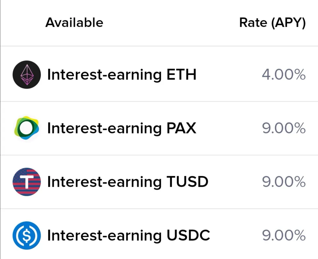Image resolution: width=318 pixels, height=259 pixels.
Task: Click the word TUSD in the third row
Action: click(187, 182)
